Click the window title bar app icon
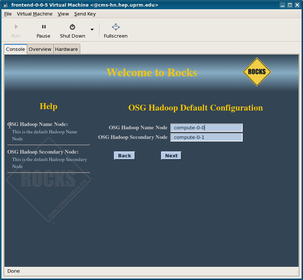The width and height of the screenshot is (303, 280). coord(6,5)
